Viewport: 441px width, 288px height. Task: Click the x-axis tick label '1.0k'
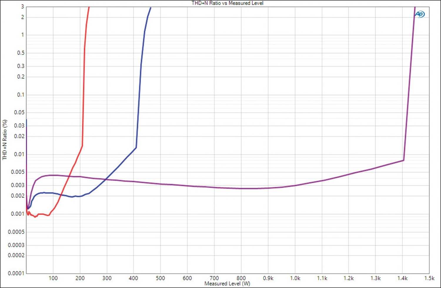295,278
